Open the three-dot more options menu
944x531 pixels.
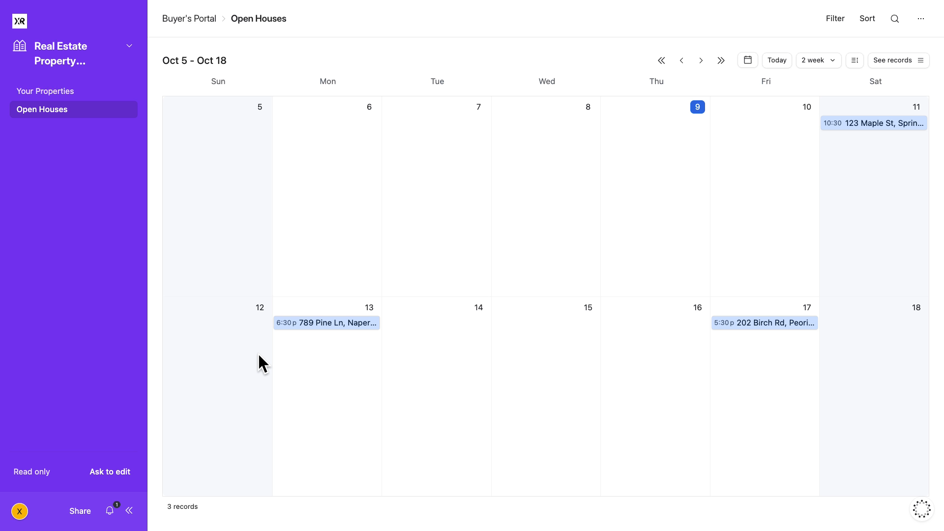pyautogui.click(x=921, y=19)
